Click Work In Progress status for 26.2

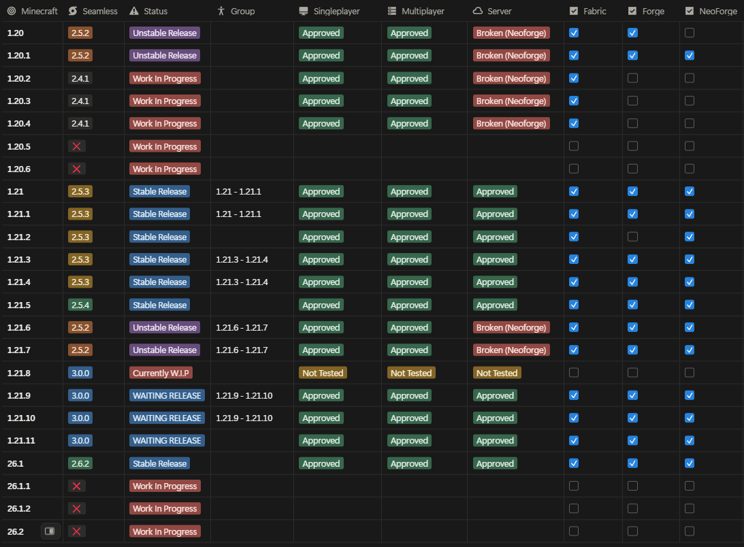coord(165,531)
